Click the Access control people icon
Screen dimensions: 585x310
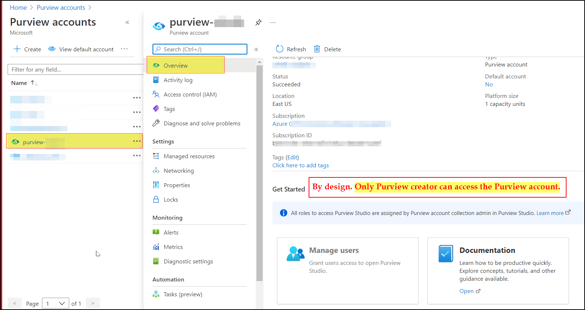tap(156, 94)
